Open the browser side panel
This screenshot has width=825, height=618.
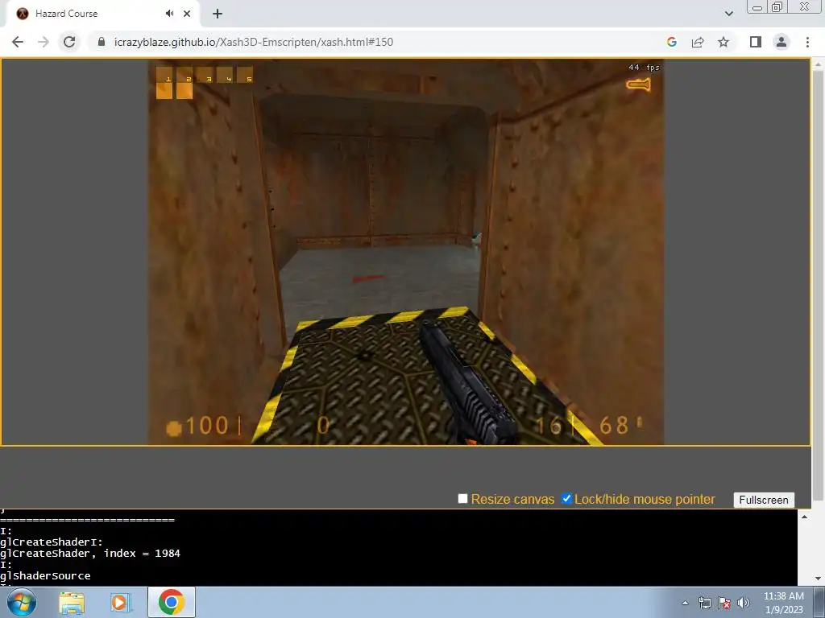click(756, 42)
